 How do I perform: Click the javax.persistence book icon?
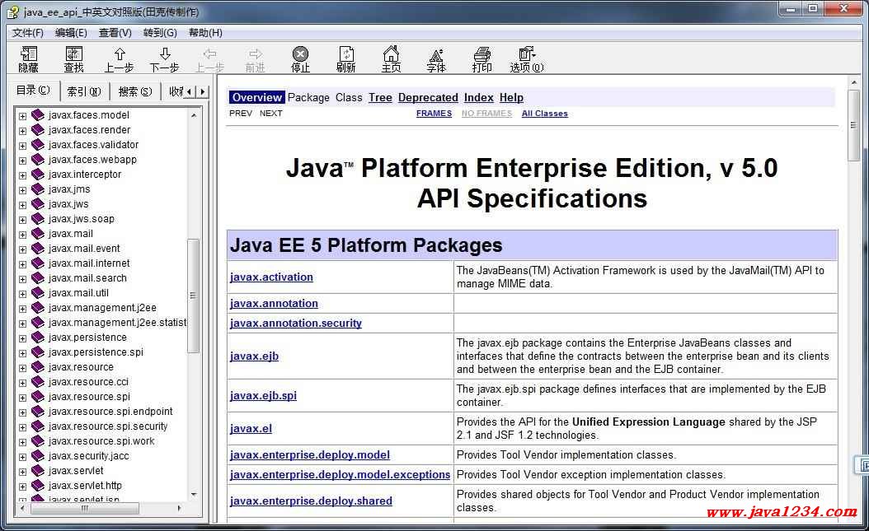tap(38, 338)
